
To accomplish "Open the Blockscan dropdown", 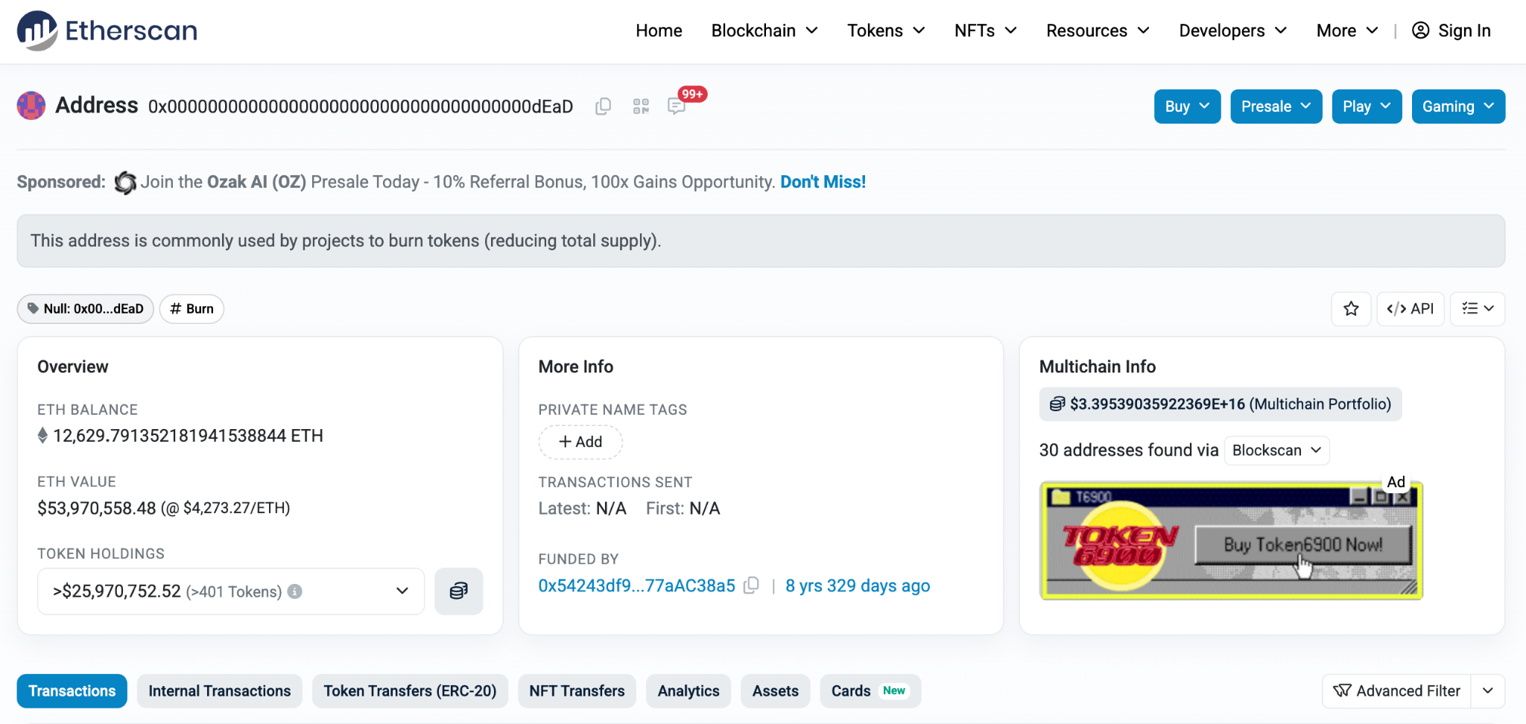I will [x=1276, y=451].
